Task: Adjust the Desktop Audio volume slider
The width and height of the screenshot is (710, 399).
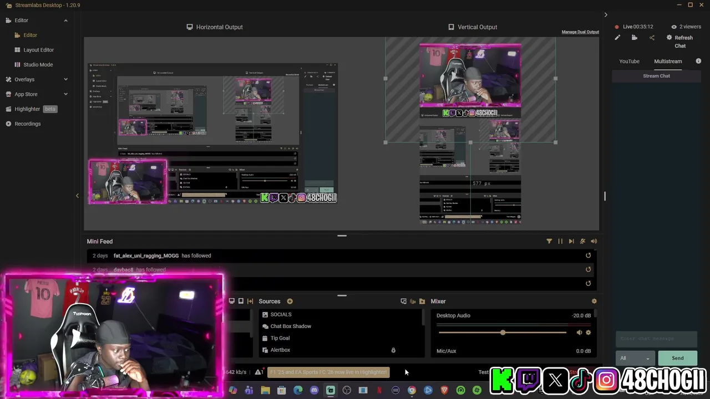Action: 503,332
